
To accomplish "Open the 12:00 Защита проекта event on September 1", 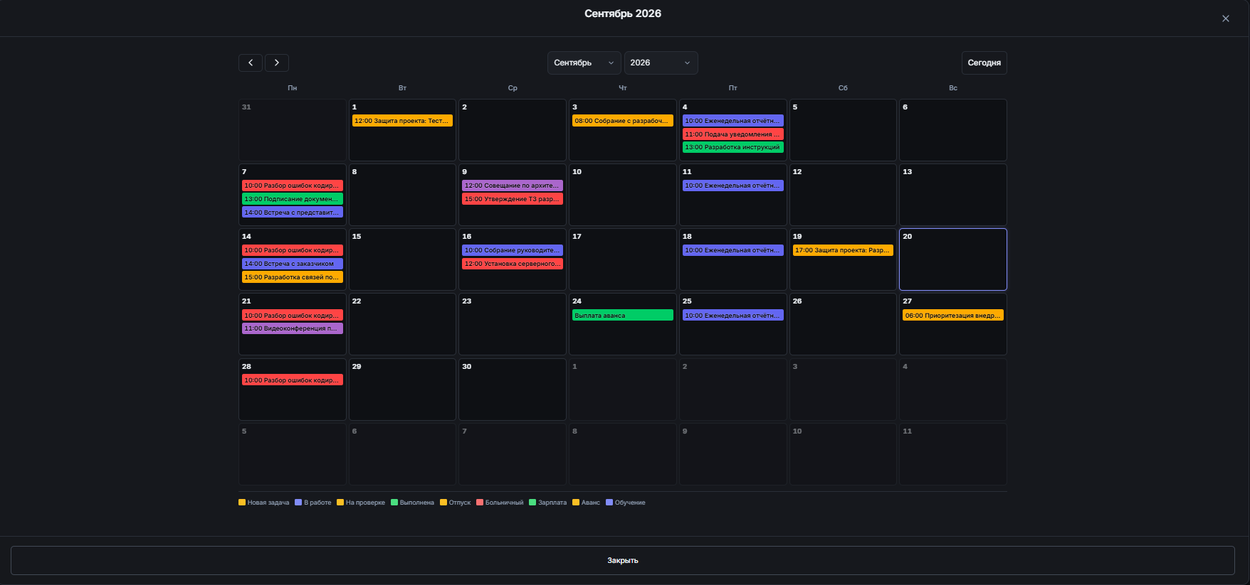I will click(402, 121).
